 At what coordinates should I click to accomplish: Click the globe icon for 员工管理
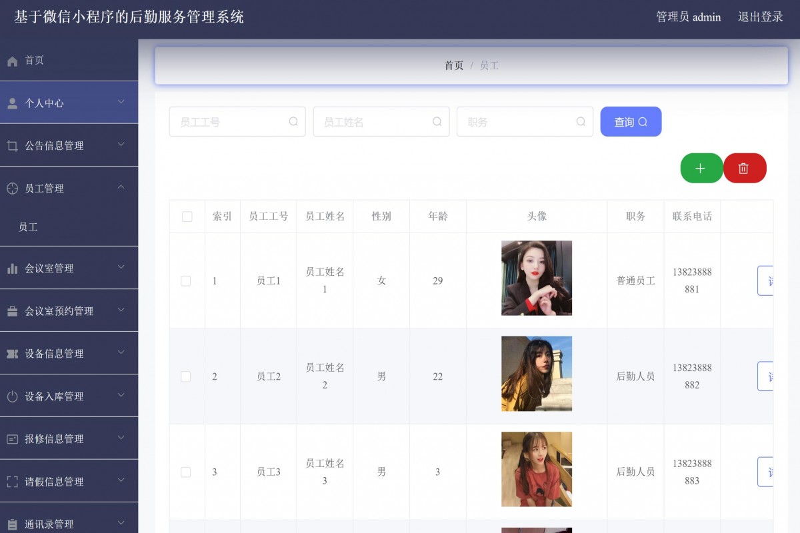11,188
